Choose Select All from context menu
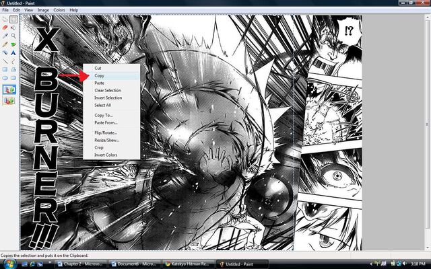 (x=112, y=105)
